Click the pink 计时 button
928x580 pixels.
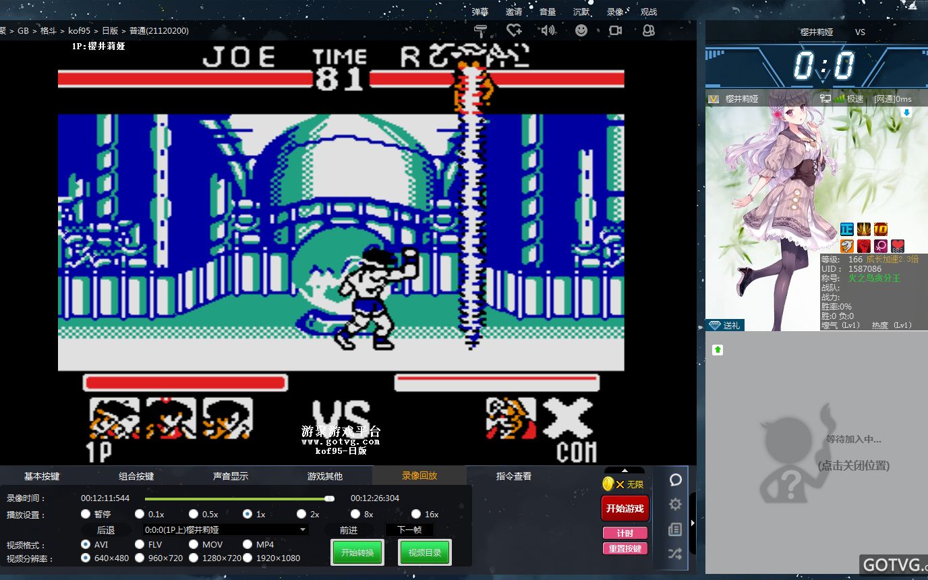coord(625,533)
